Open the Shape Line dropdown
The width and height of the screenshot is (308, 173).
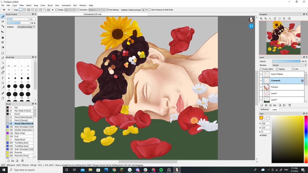70,10
